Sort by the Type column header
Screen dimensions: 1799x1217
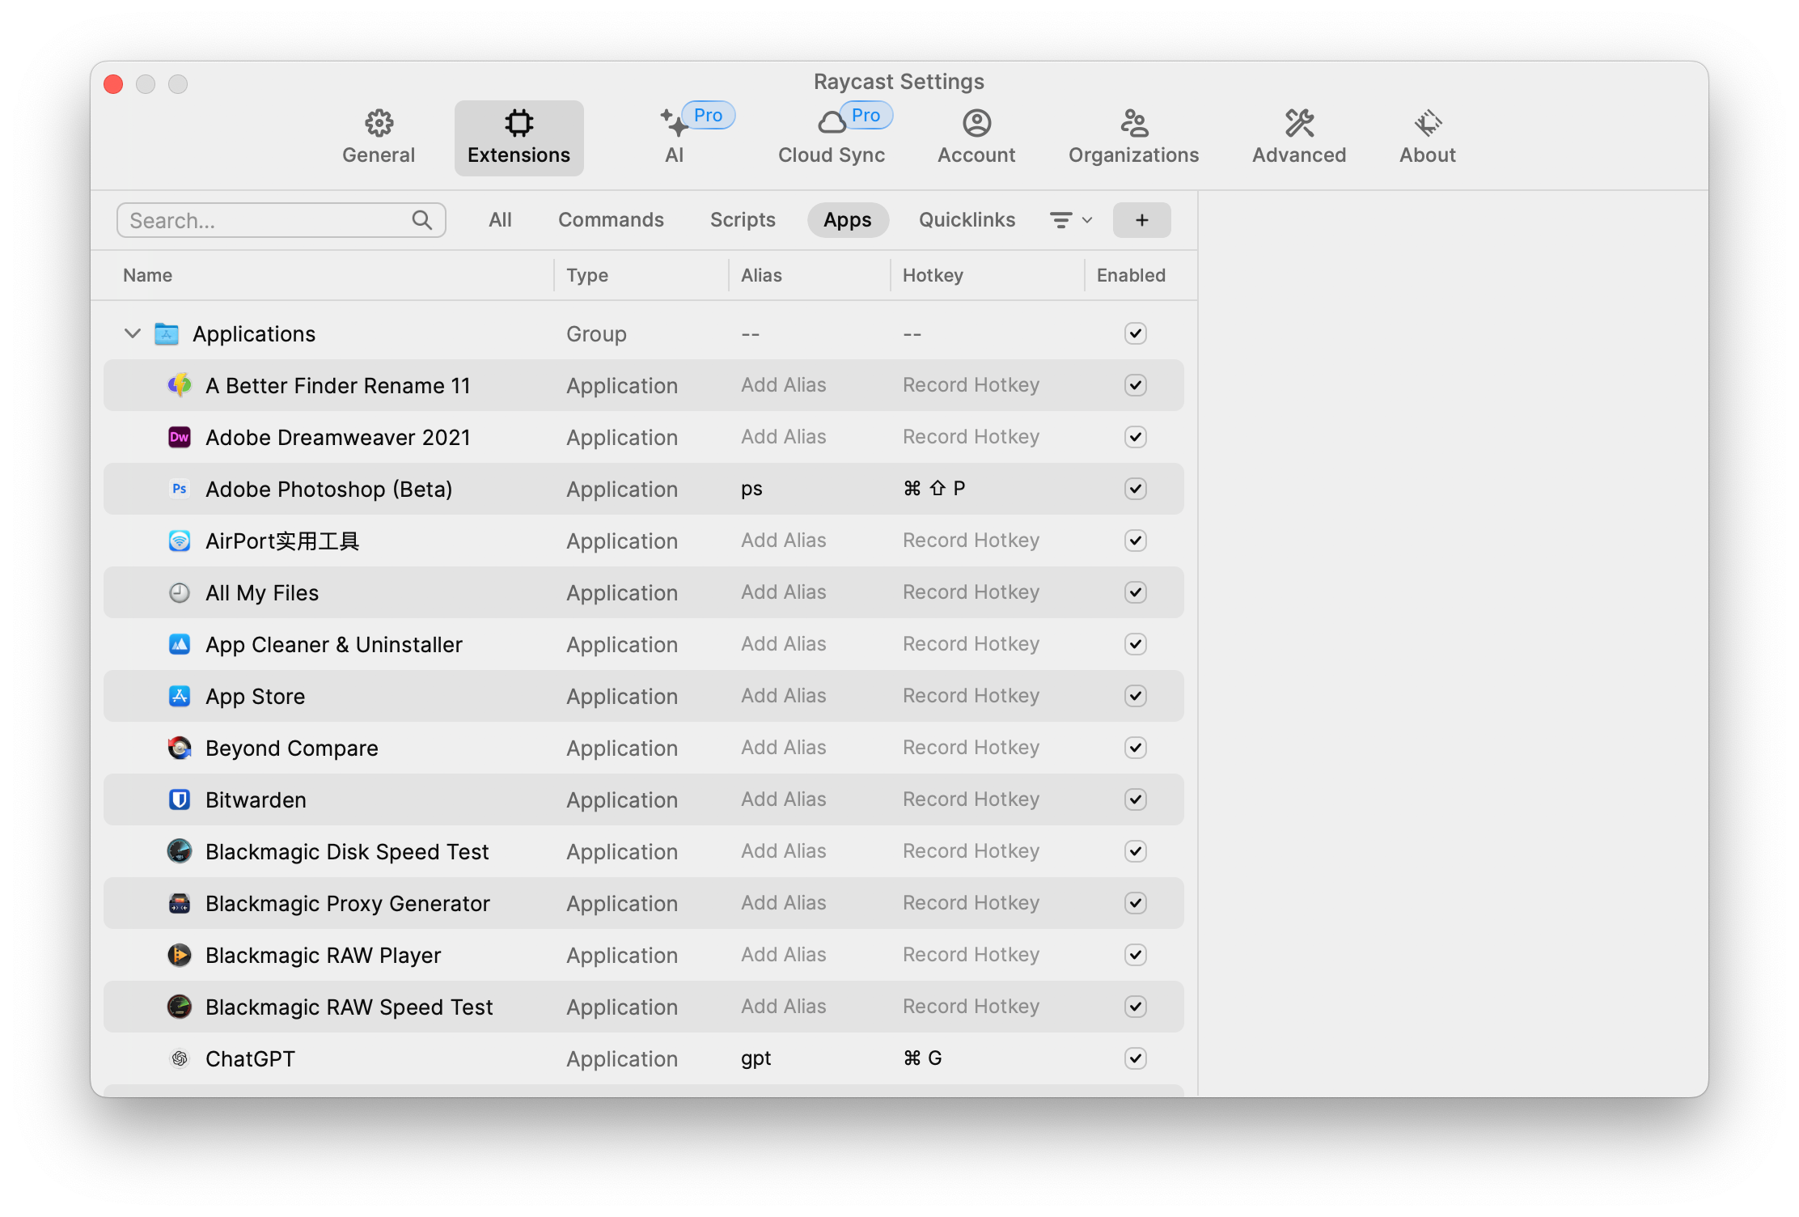coord(587,275)
